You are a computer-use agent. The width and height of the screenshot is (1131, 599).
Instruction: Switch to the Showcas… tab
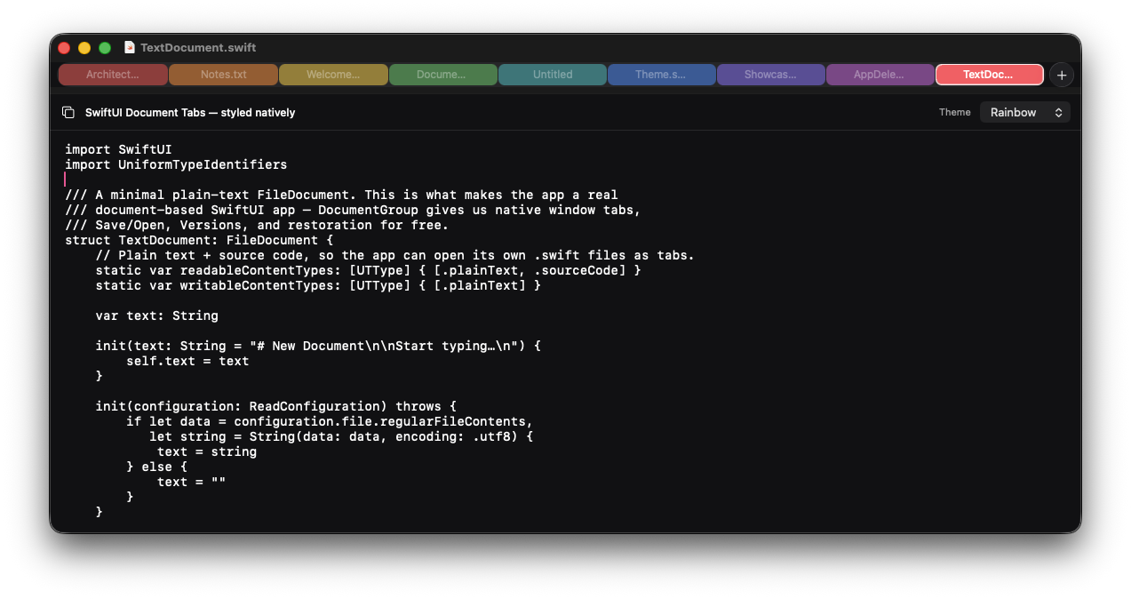tap(770, 75)
